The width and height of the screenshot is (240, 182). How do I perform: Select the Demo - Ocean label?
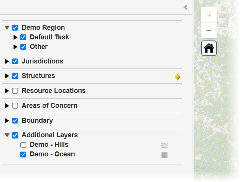(x=53, y=154)
